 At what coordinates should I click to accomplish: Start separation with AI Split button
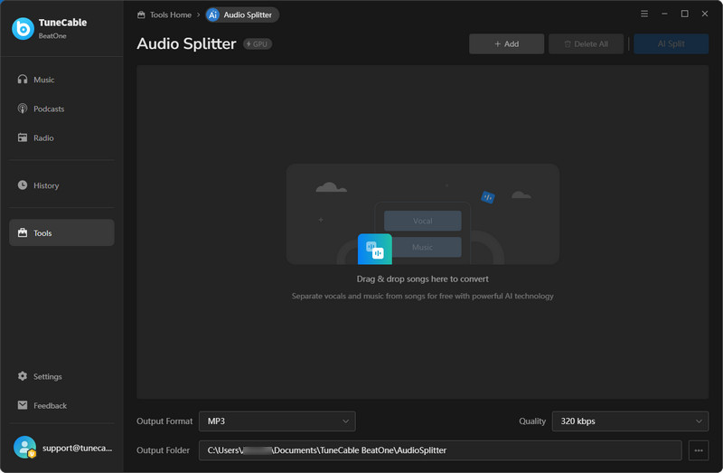671,43
